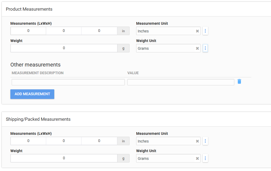271x171 pixels.
Task: Open options menu beside Product Measurement Unit
Action: (205, 31)
